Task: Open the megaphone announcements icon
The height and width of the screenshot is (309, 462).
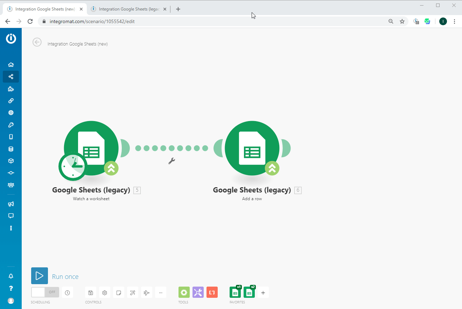Action: coord(11,204)
